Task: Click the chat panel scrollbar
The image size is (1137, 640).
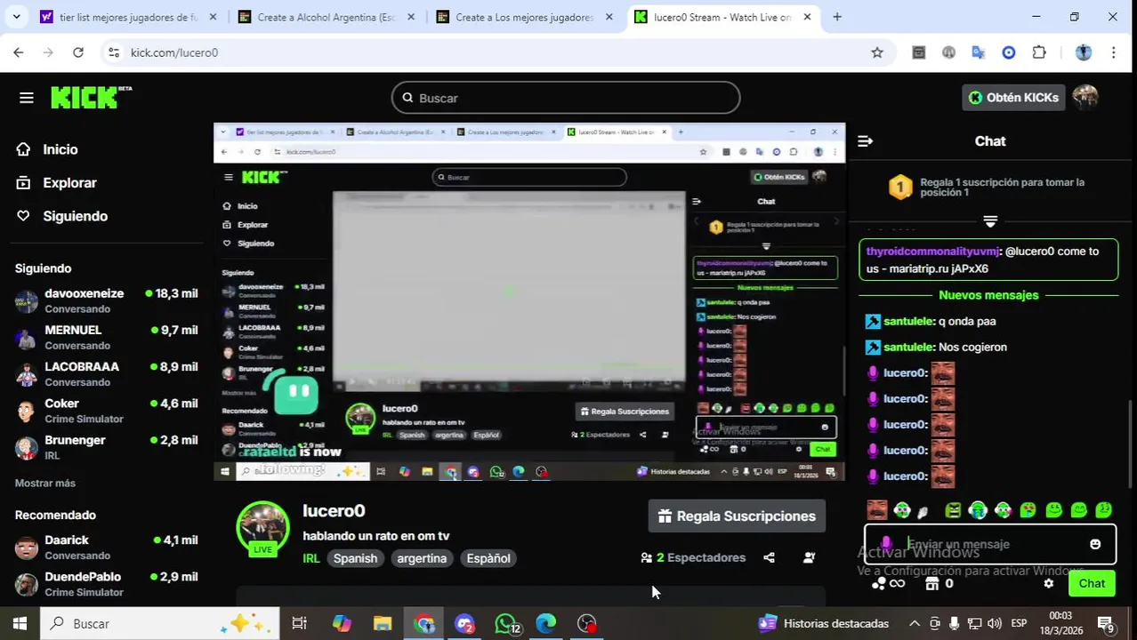Action: pyautogui.click(x=1132, y=444)
